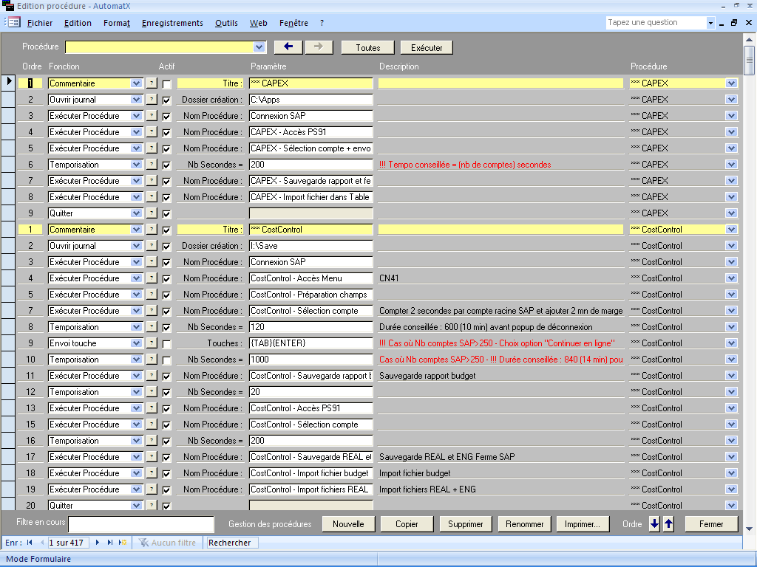The height and width of the screenshot is (567, 757).
Task: Go to the previous record in the navigator
Action: 42,543
